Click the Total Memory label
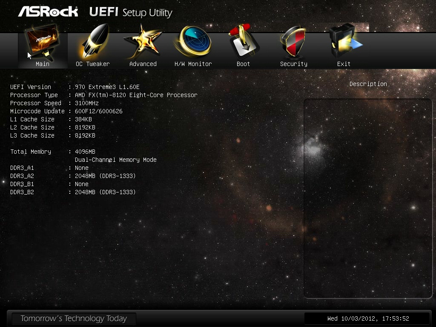436x327 pixels. [x=31, y=152]
